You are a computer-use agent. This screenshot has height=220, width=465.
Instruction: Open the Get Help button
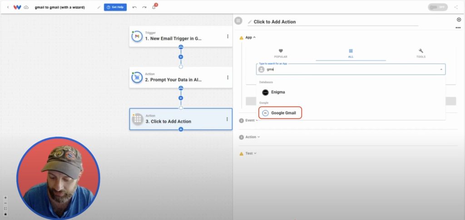tap(115, 7)
